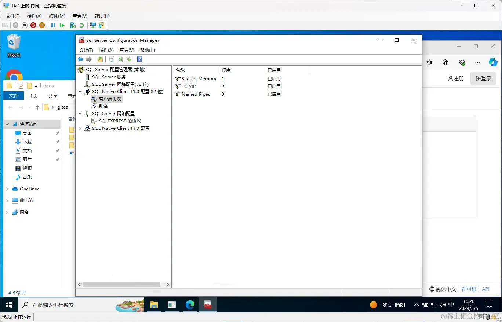This screenshot has height=322, width=502.
Task: Open 文件(F) menu in the VM connection window
Action: click(x=13, y=16)
